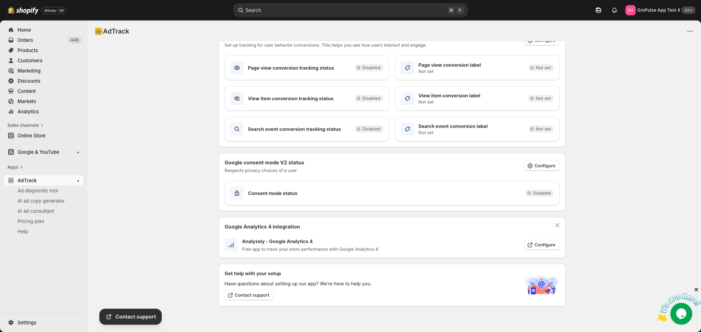Click the eye icon for Page view conversion tracking

[x=237, y=68]
